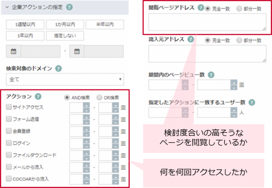
Task: Open help icon beside 検索対象のドメイン
Action: click(x=58, y=69)
